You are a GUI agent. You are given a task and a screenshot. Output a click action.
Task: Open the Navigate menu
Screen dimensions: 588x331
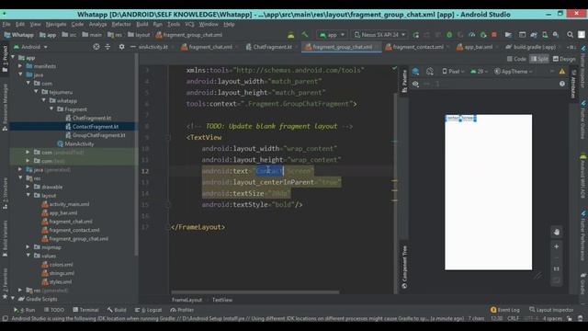click(x=56, y=24)
